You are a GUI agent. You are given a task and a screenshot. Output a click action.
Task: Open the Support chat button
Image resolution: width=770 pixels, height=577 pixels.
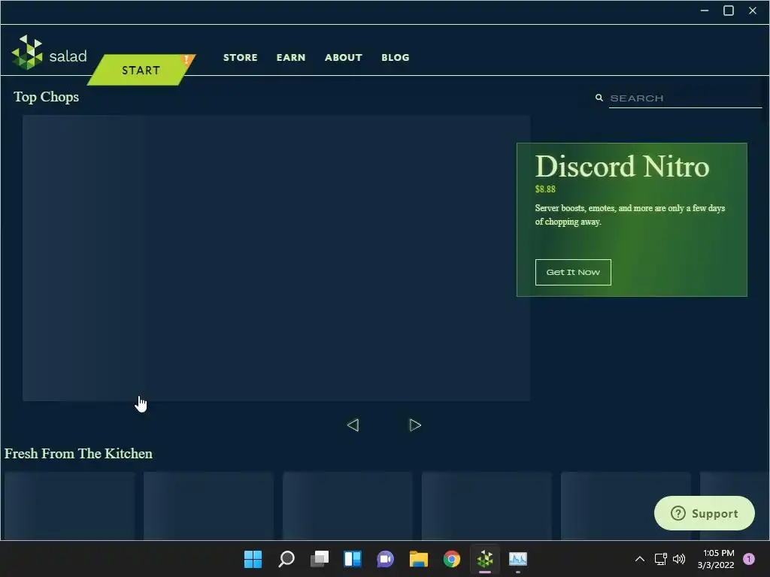[704, 513]
